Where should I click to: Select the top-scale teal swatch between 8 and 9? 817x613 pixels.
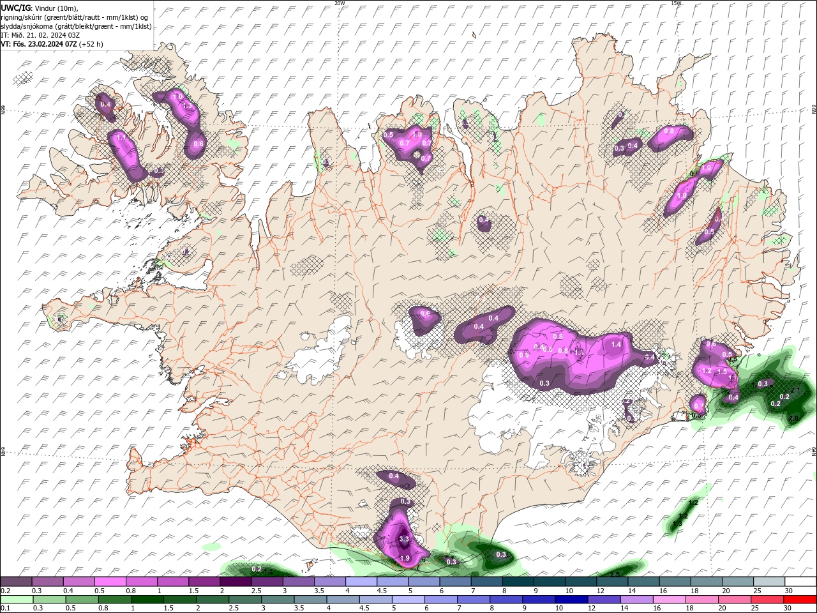[x=518, y=582]
